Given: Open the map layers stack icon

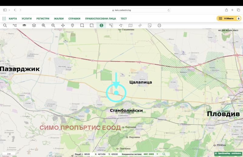Looking at the screenshot, I should 34,25.
